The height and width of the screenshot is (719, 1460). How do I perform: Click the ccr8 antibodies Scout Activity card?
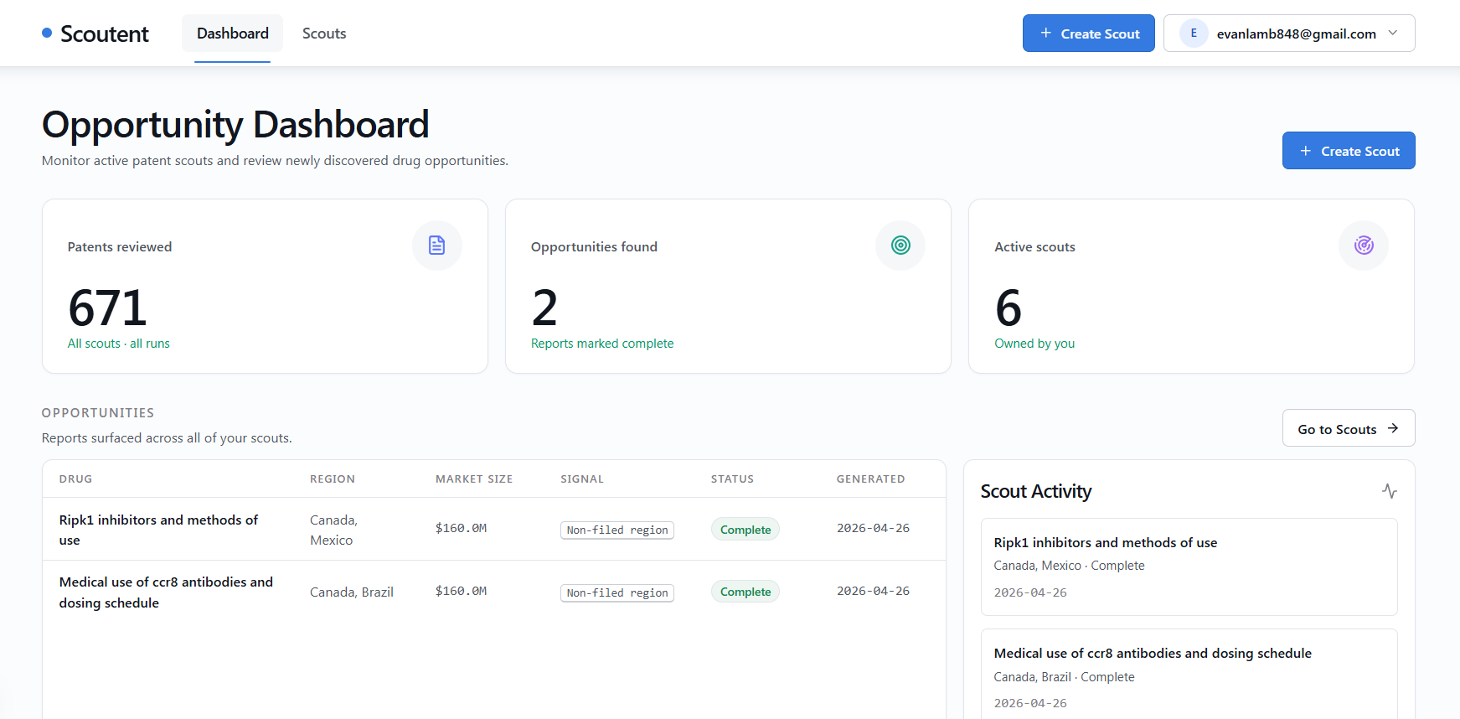(x=1189, y=675)
